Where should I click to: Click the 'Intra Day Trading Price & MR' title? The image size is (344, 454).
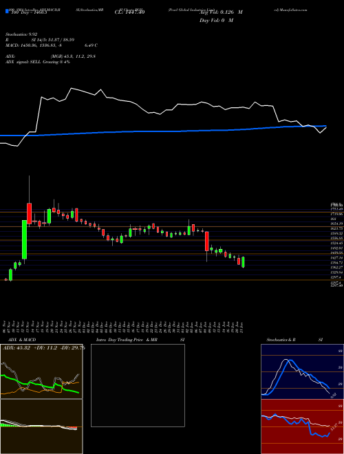127,340
